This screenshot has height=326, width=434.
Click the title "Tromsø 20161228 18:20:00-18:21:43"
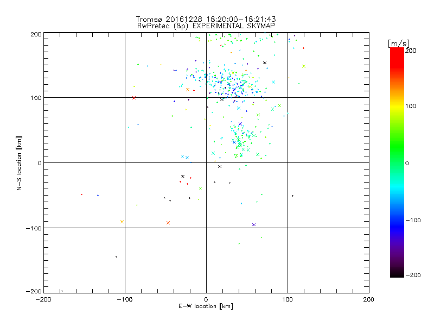point(206,19)
